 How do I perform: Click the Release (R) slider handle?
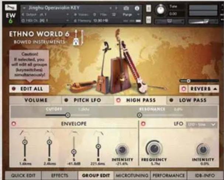(98, 146)
